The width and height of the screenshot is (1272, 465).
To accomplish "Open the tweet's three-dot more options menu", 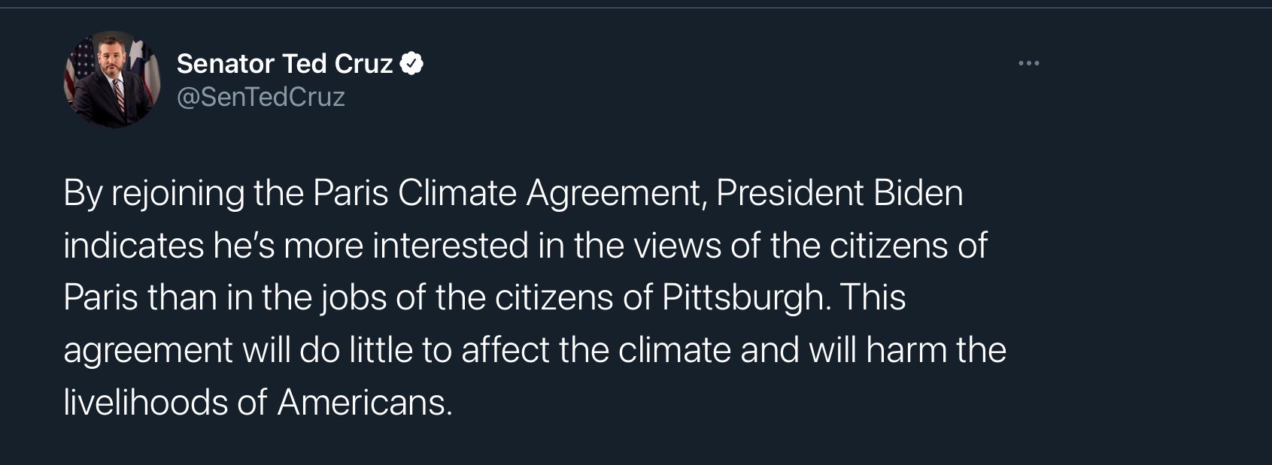I will point(1028,64).
